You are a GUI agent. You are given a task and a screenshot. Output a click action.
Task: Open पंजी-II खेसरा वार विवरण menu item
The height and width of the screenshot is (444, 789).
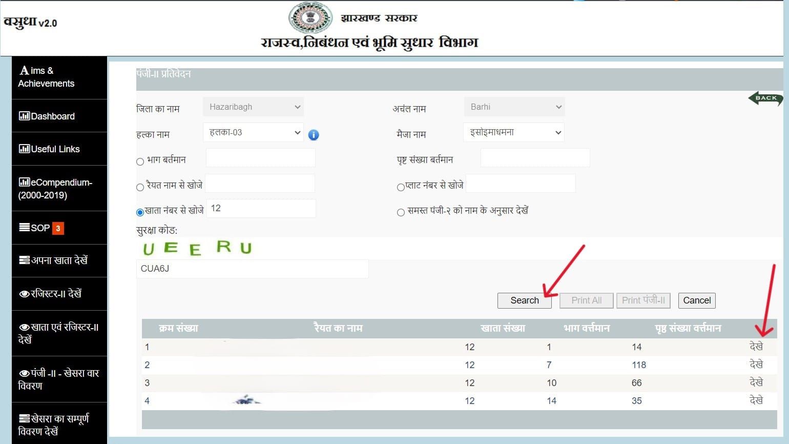click(59, 379)
